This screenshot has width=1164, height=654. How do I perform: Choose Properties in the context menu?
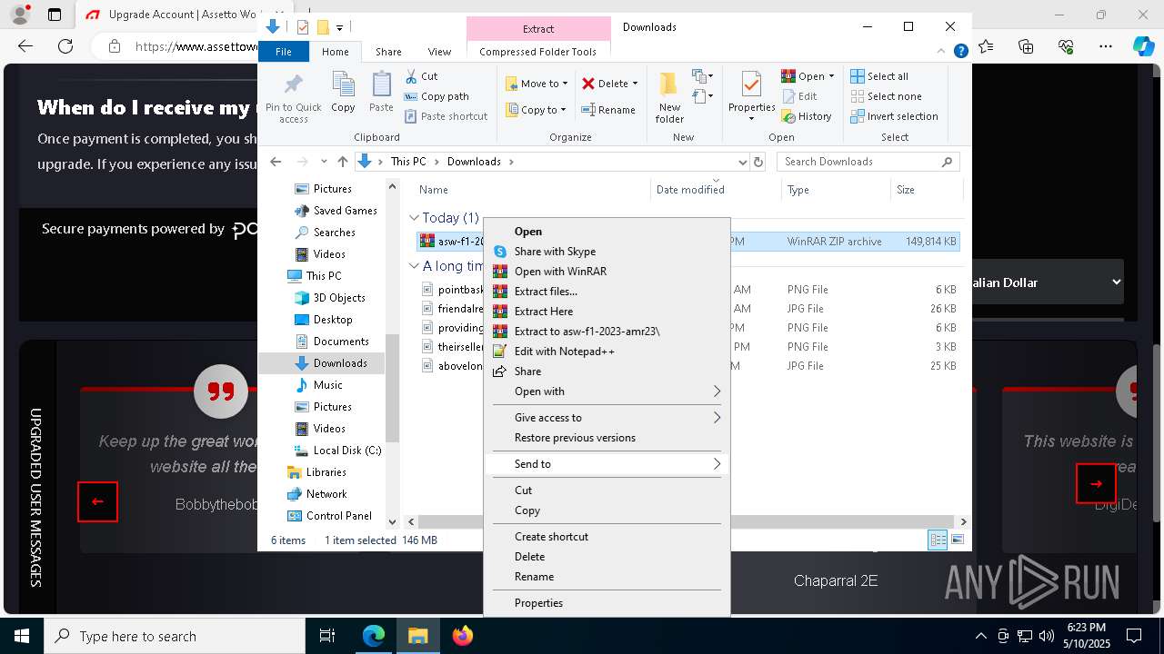coord(607,603)
